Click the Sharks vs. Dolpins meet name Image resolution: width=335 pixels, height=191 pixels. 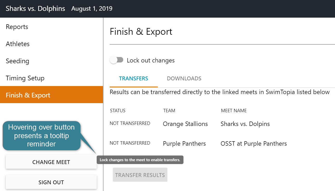[245, 124]
